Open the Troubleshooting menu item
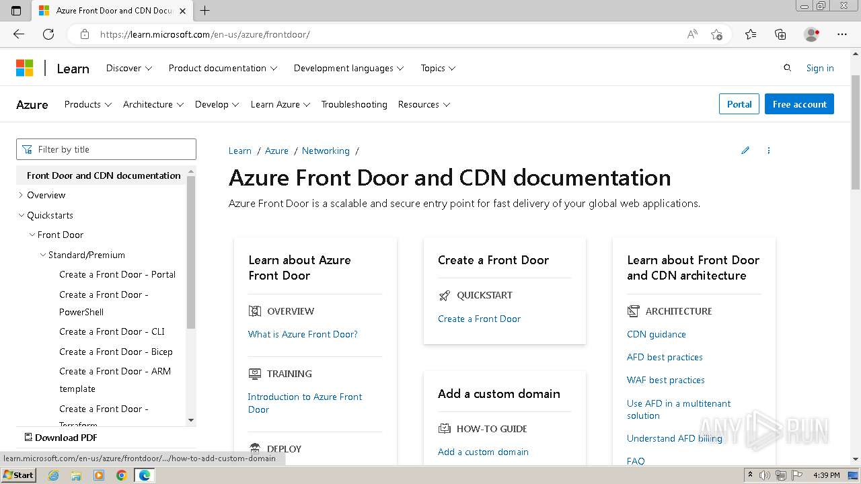 pos(354,104)
